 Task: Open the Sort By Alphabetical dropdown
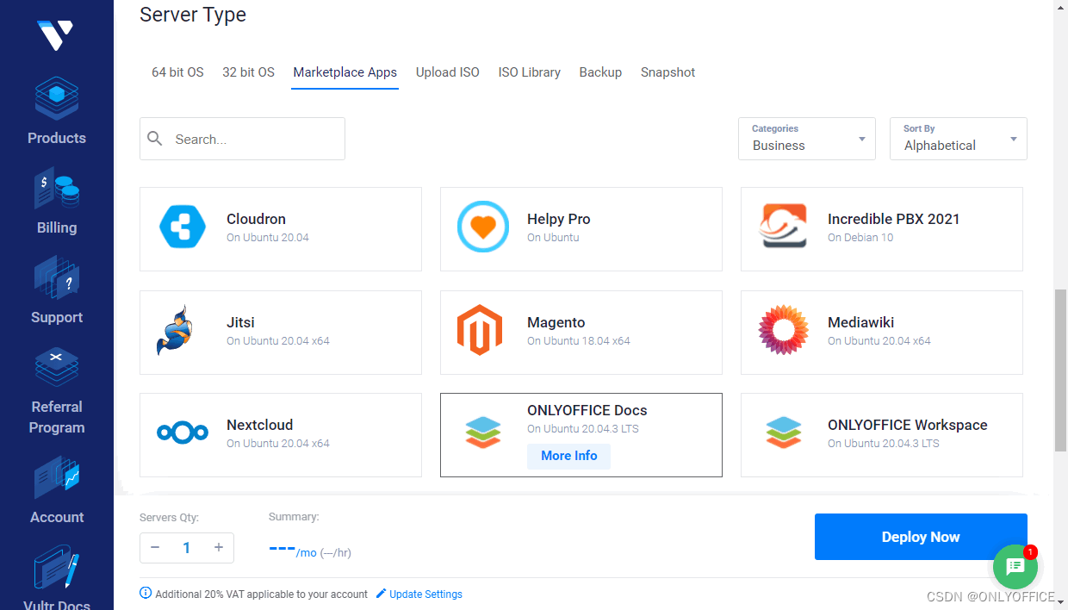pos(959,139)
